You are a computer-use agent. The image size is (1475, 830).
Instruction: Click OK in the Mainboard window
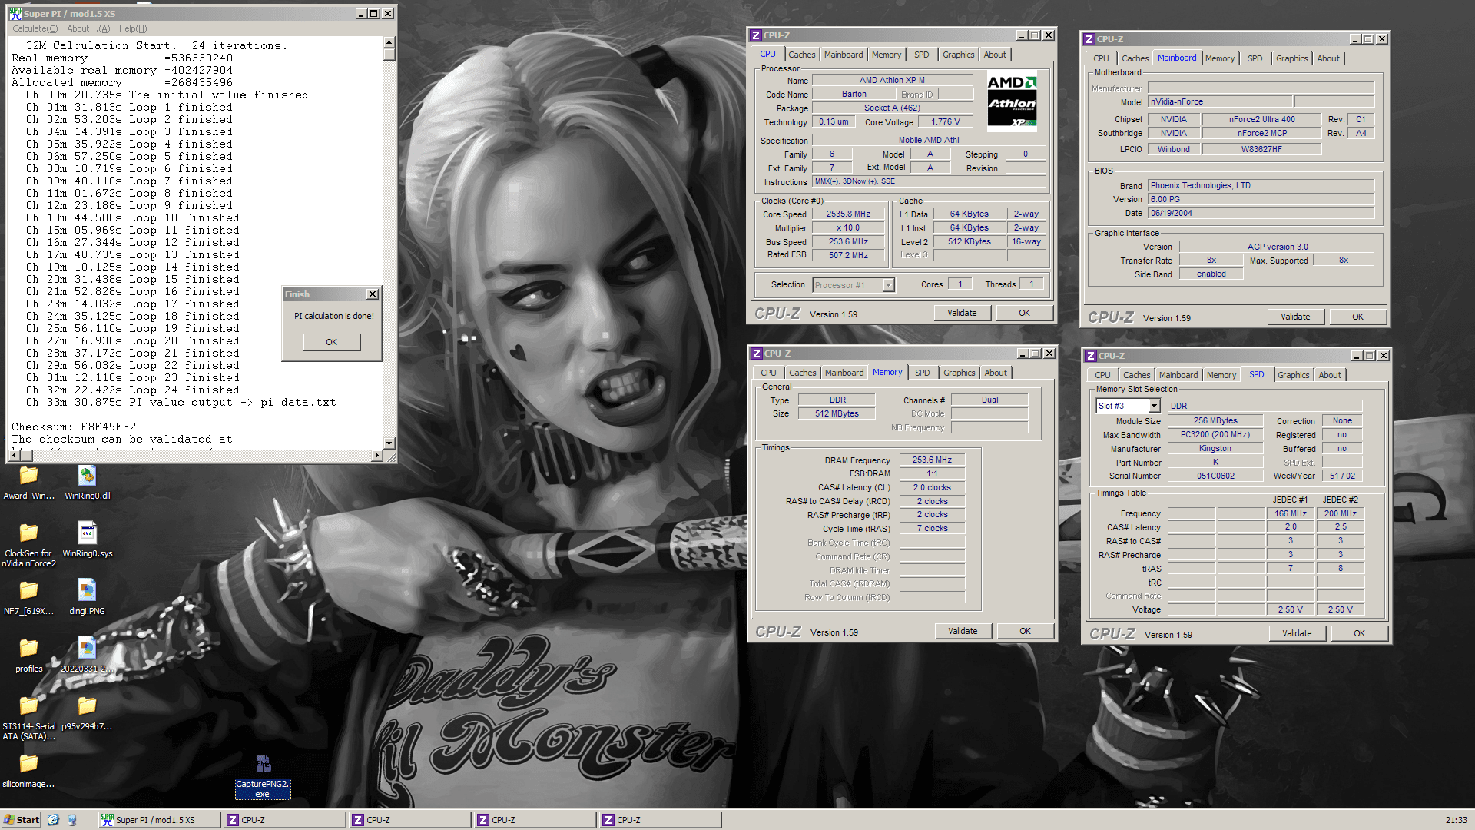click(1357, 317)
